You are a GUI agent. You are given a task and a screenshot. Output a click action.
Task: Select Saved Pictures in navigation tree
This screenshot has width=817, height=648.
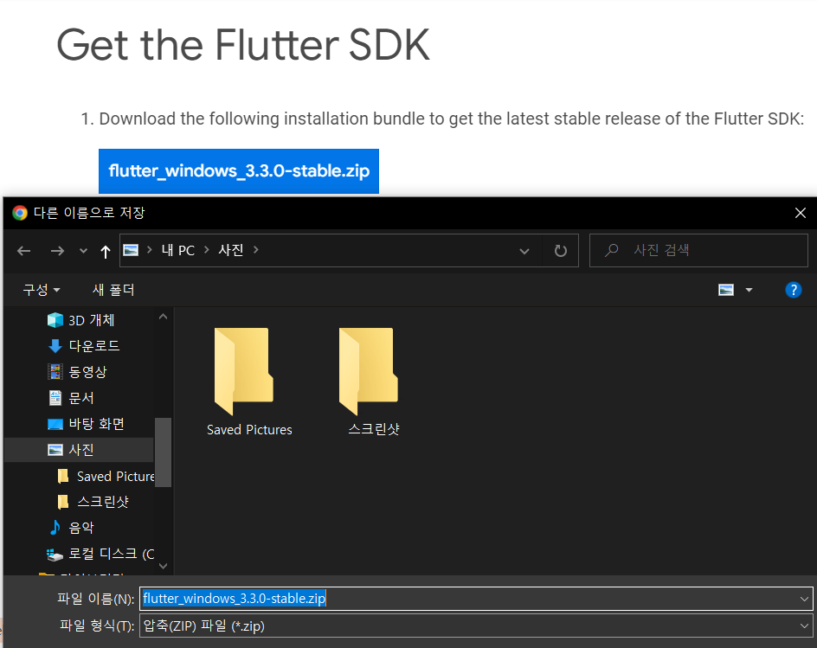tap(106, 476)
